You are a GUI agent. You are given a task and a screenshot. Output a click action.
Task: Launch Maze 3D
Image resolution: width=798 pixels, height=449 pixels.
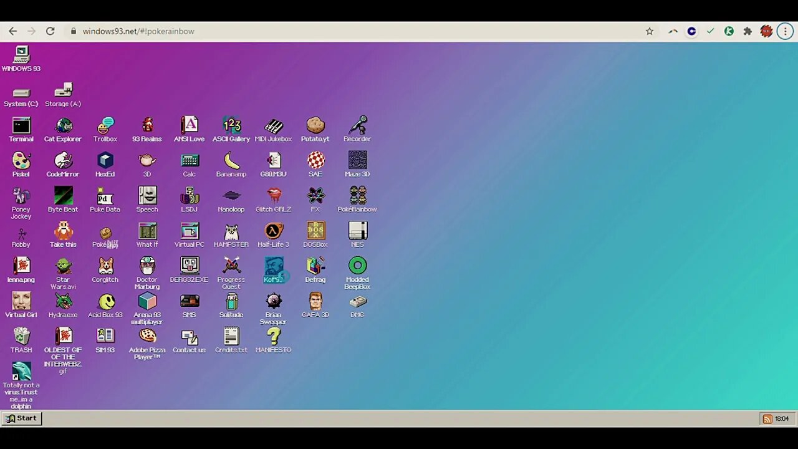pyautogui.click(x=357, y=165)
